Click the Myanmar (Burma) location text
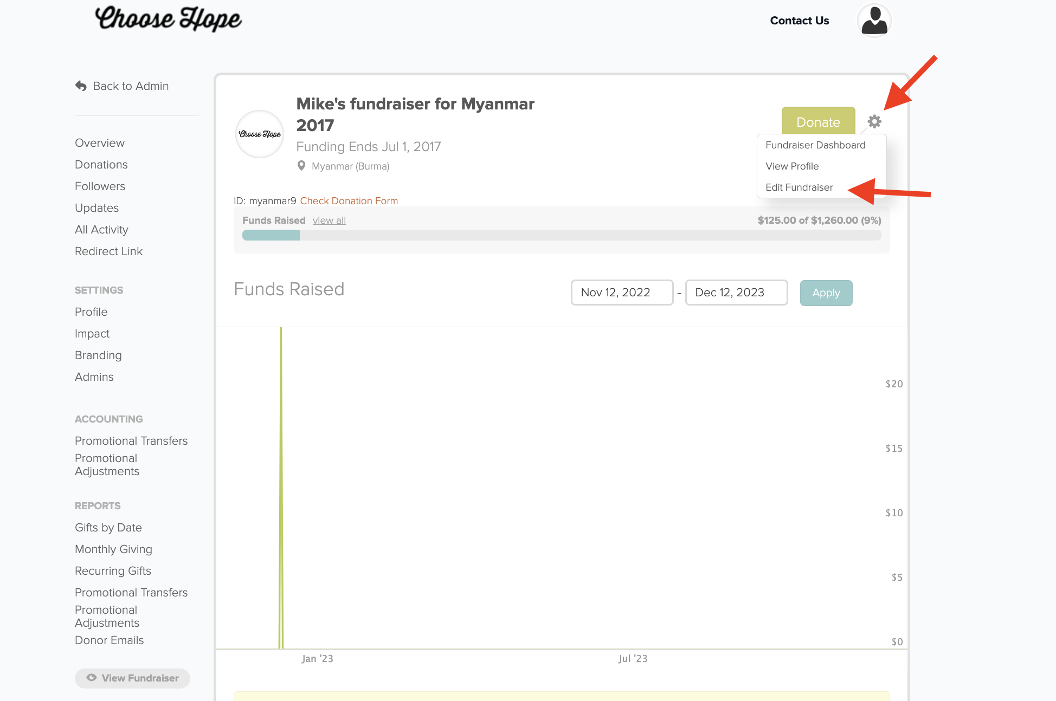The image size is (1056, 701). point(350,166)
